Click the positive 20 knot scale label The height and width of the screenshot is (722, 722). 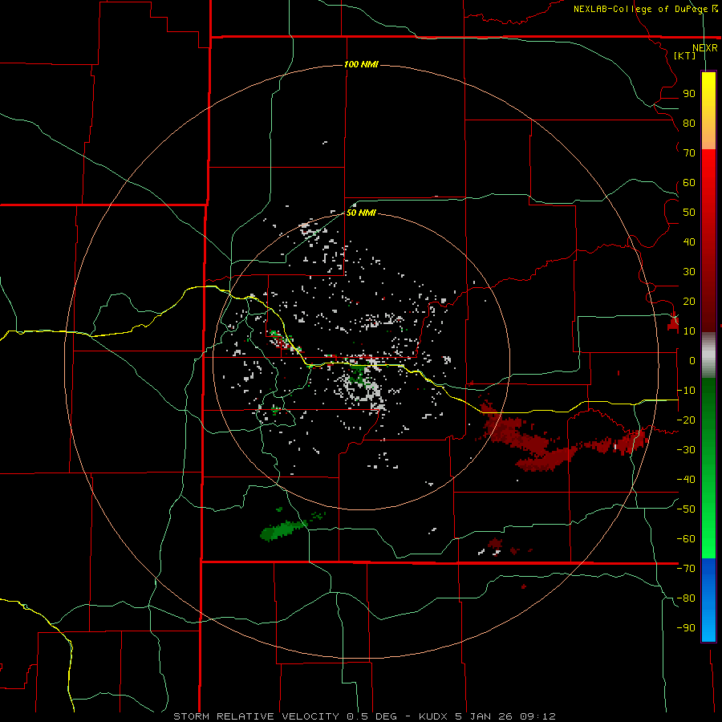[689, 301]
